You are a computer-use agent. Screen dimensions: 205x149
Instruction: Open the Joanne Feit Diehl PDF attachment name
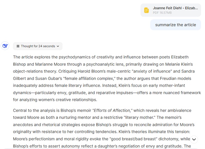[175, 8]
